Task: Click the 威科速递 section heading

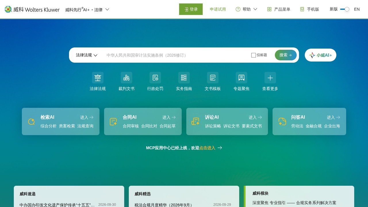Action: (x=28, y=194)
